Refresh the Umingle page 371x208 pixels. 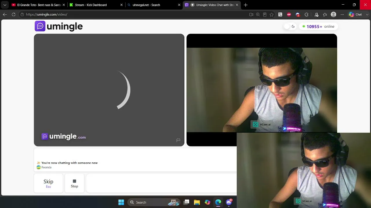coord(14,14)
